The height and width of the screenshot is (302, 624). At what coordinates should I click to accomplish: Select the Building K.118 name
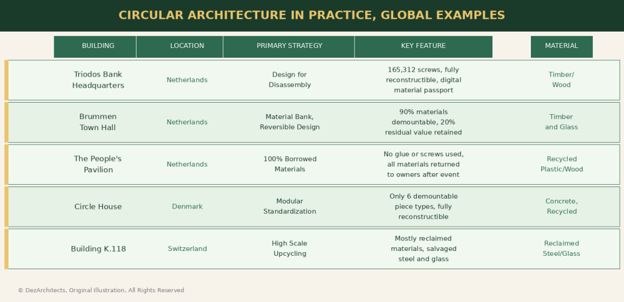click(x=98, y=249)
